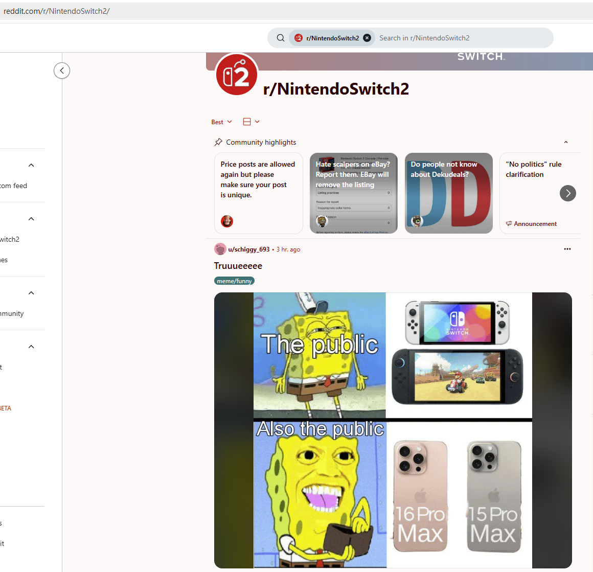The height and width of the screenshot is (572, 593).
Task: Collapse the Community highlights section
Action: coord(566,142)
